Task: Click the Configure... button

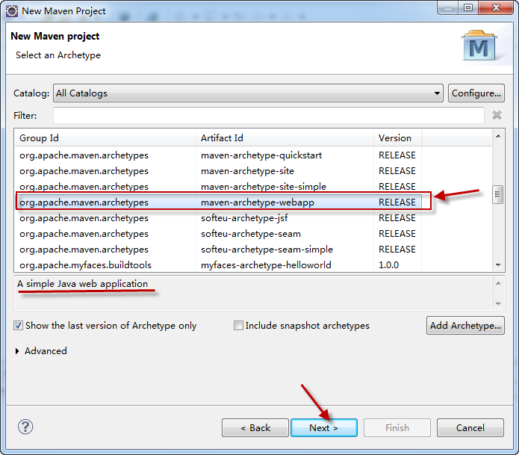Action: click(476, 93)
